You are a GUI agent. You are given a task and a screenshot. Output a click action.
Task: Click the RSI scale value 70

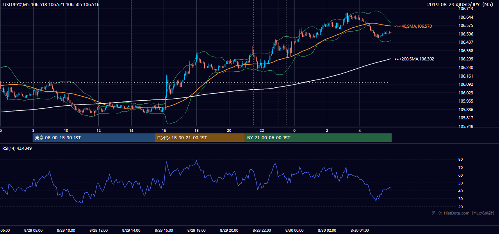pyautogui.click(x=460, y=167)
